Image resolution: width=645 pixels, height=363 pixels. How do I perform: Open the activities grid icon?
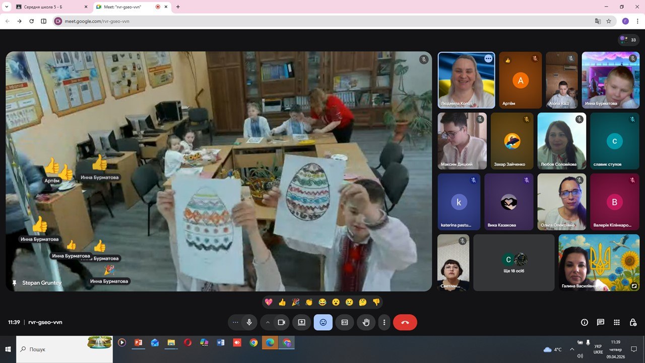[x=617, y=322]
